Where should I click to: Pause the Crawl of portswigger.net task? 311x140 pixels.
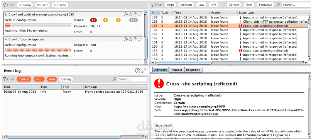point(125,39)
